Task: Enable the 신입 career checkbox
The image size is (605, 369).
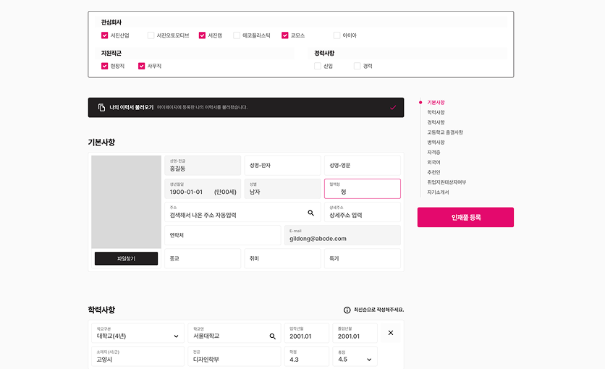Action: [x=318, y=66]
